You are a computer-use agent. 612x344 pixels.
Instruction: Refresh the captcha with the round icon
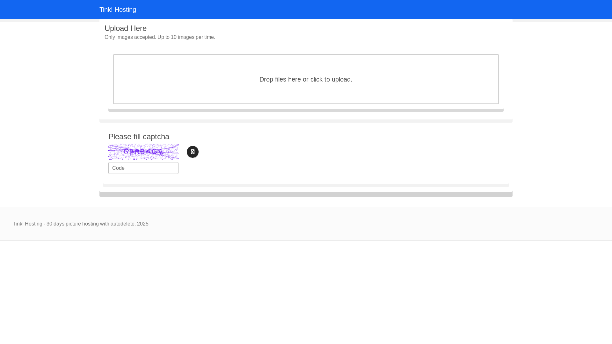(x=193, y=152)
